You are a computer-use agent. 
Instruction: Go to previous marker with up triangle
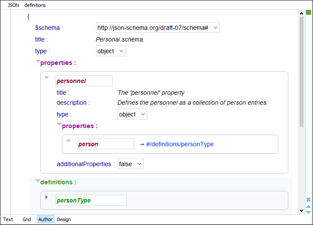coord(308,206)
